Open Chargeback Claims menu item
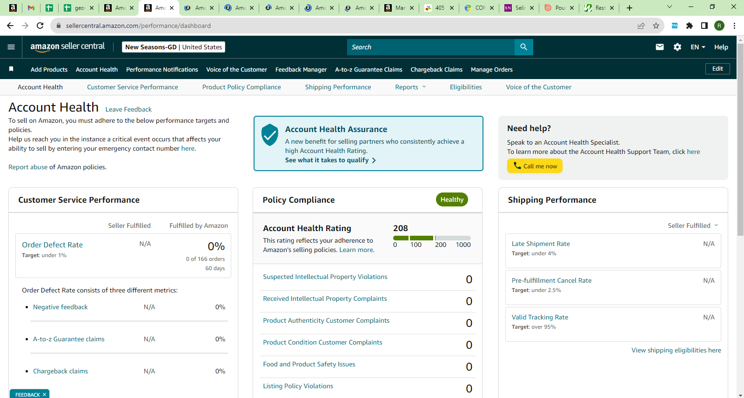The image size is (744, 398). click(x=436, y=69)
